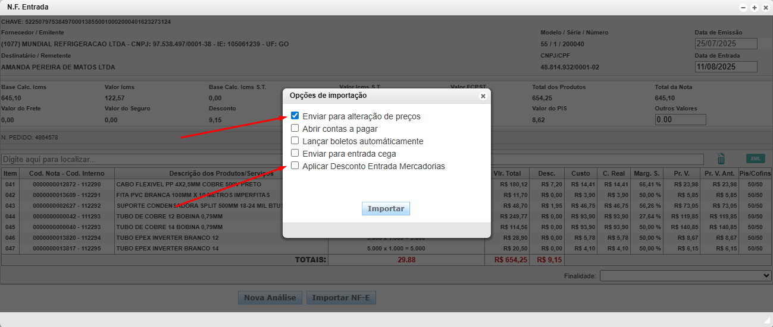Click the Importar NF-E button

pos(341,298)
